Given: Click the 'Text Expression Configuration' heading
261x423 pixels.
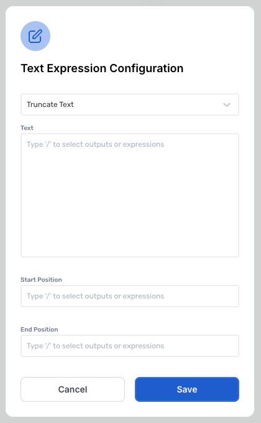Looking at the screenshot, I should click(102, 68).
